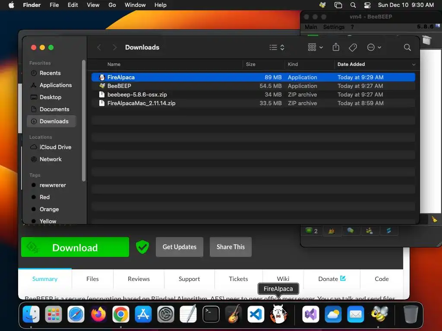
Task: Open the File menu
Action: click(54, 5)
